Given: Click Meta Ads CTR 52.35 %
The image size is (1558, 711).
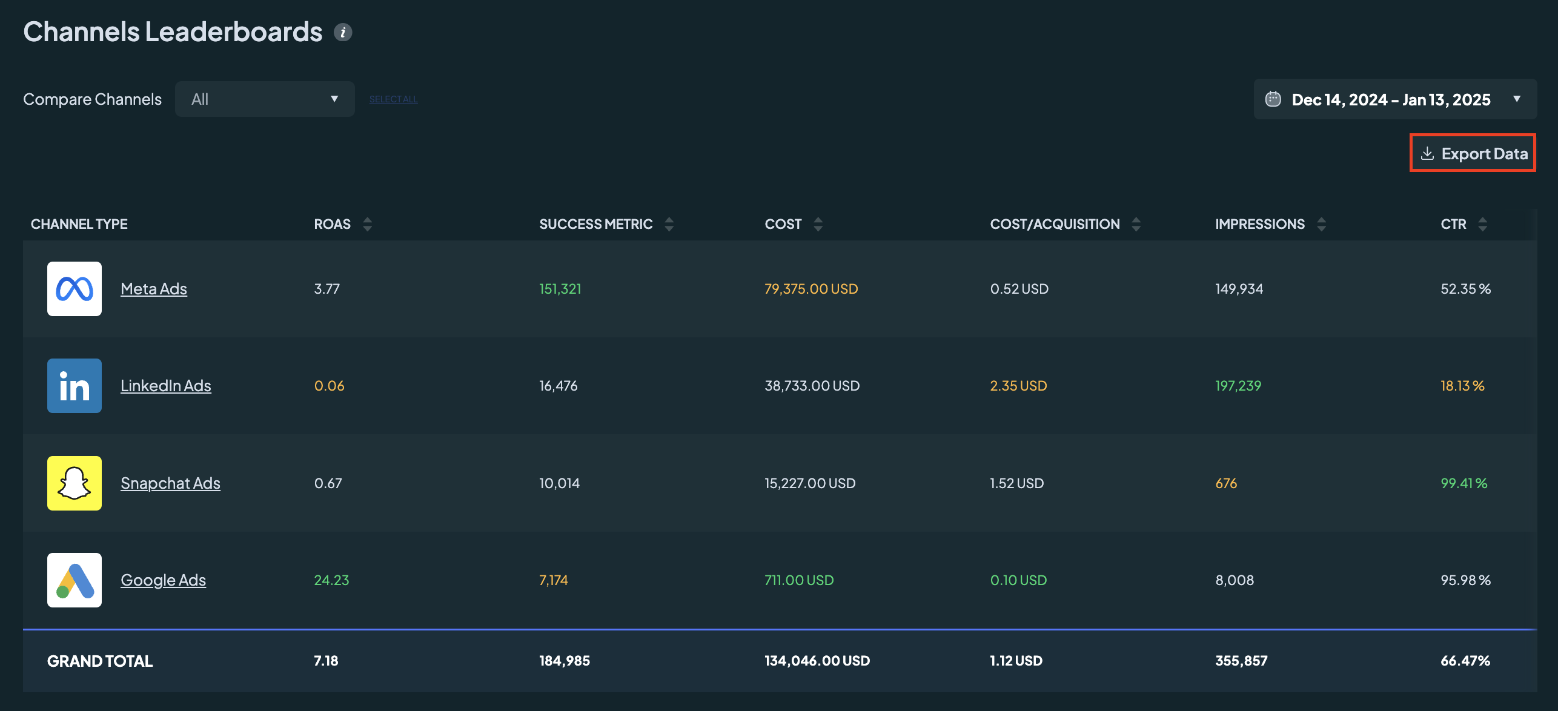Looking at the screenshot, I should 1465,289.
